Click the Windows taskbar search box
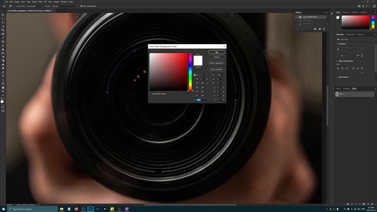The image size is (377, 212). point(32,209)
